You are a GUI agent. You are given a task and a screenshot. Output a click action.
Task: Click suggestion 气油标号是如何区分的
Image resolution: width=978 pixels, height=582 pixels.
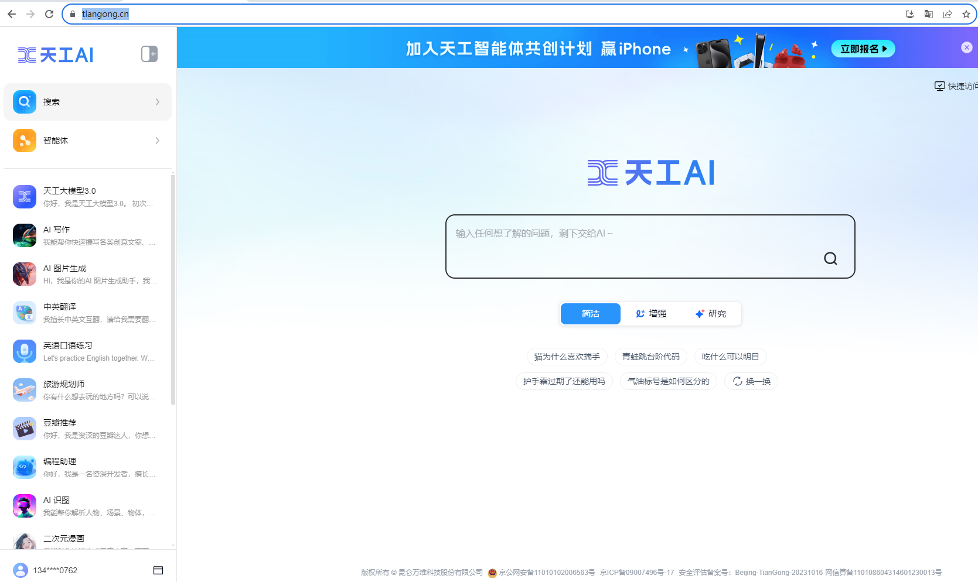(669, 381)
